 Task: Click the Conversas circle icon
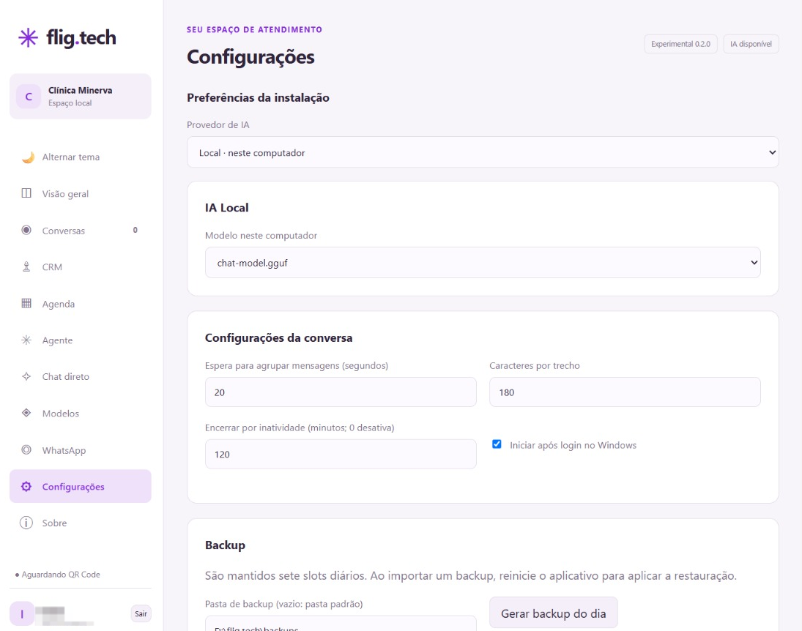tap(26, 230)
